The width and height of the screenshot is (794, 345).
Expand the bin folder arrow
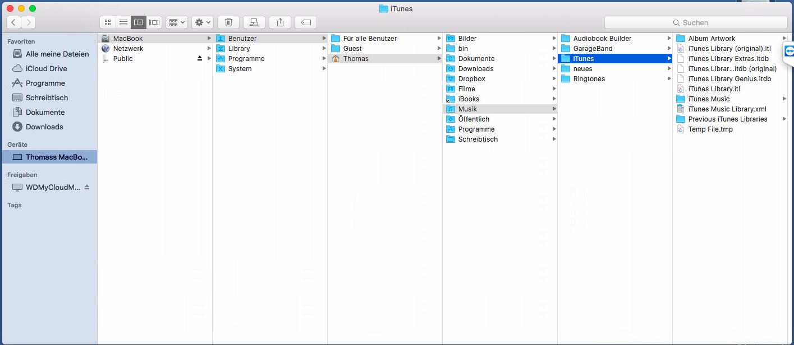click(554, 48)
